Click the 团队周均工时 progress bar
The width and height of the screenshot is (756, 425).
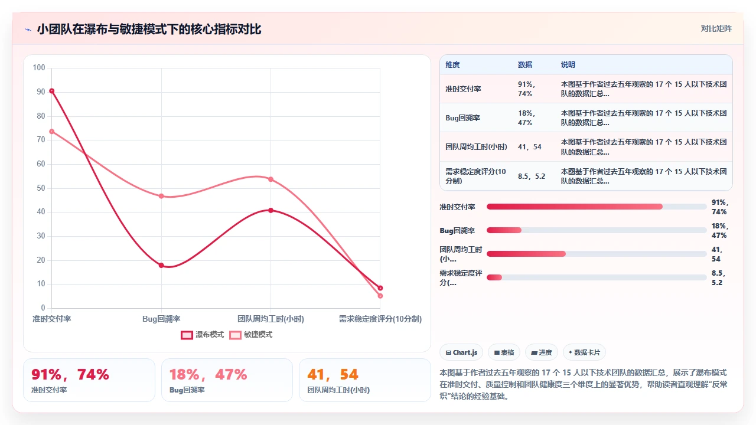(597, 254)
